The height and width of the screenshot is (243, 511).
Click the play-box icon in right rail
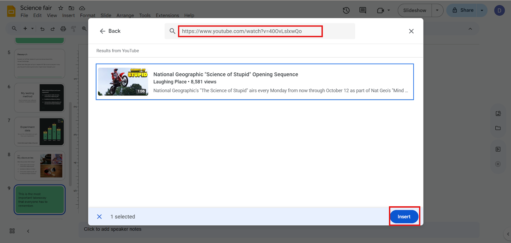pos(498,149)
